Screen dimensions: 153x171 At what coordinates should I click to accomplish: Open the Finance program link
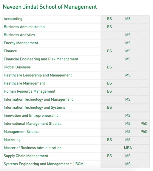click(x=10, y=51)
